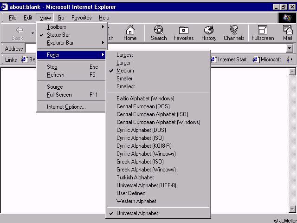The width and height of the screenshot is (297, 223).
Task: Select Baltic Alphabet (Windows)
Action: click(x=158, y=98)
